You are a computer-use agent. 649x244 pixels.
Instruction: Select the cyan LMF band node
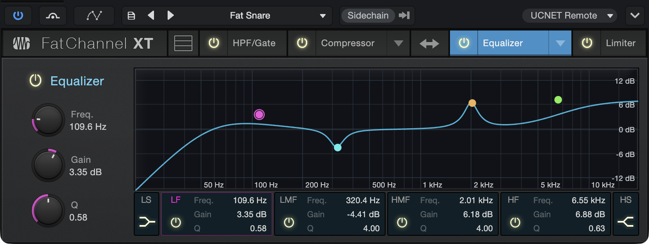(x=338, y=148)
